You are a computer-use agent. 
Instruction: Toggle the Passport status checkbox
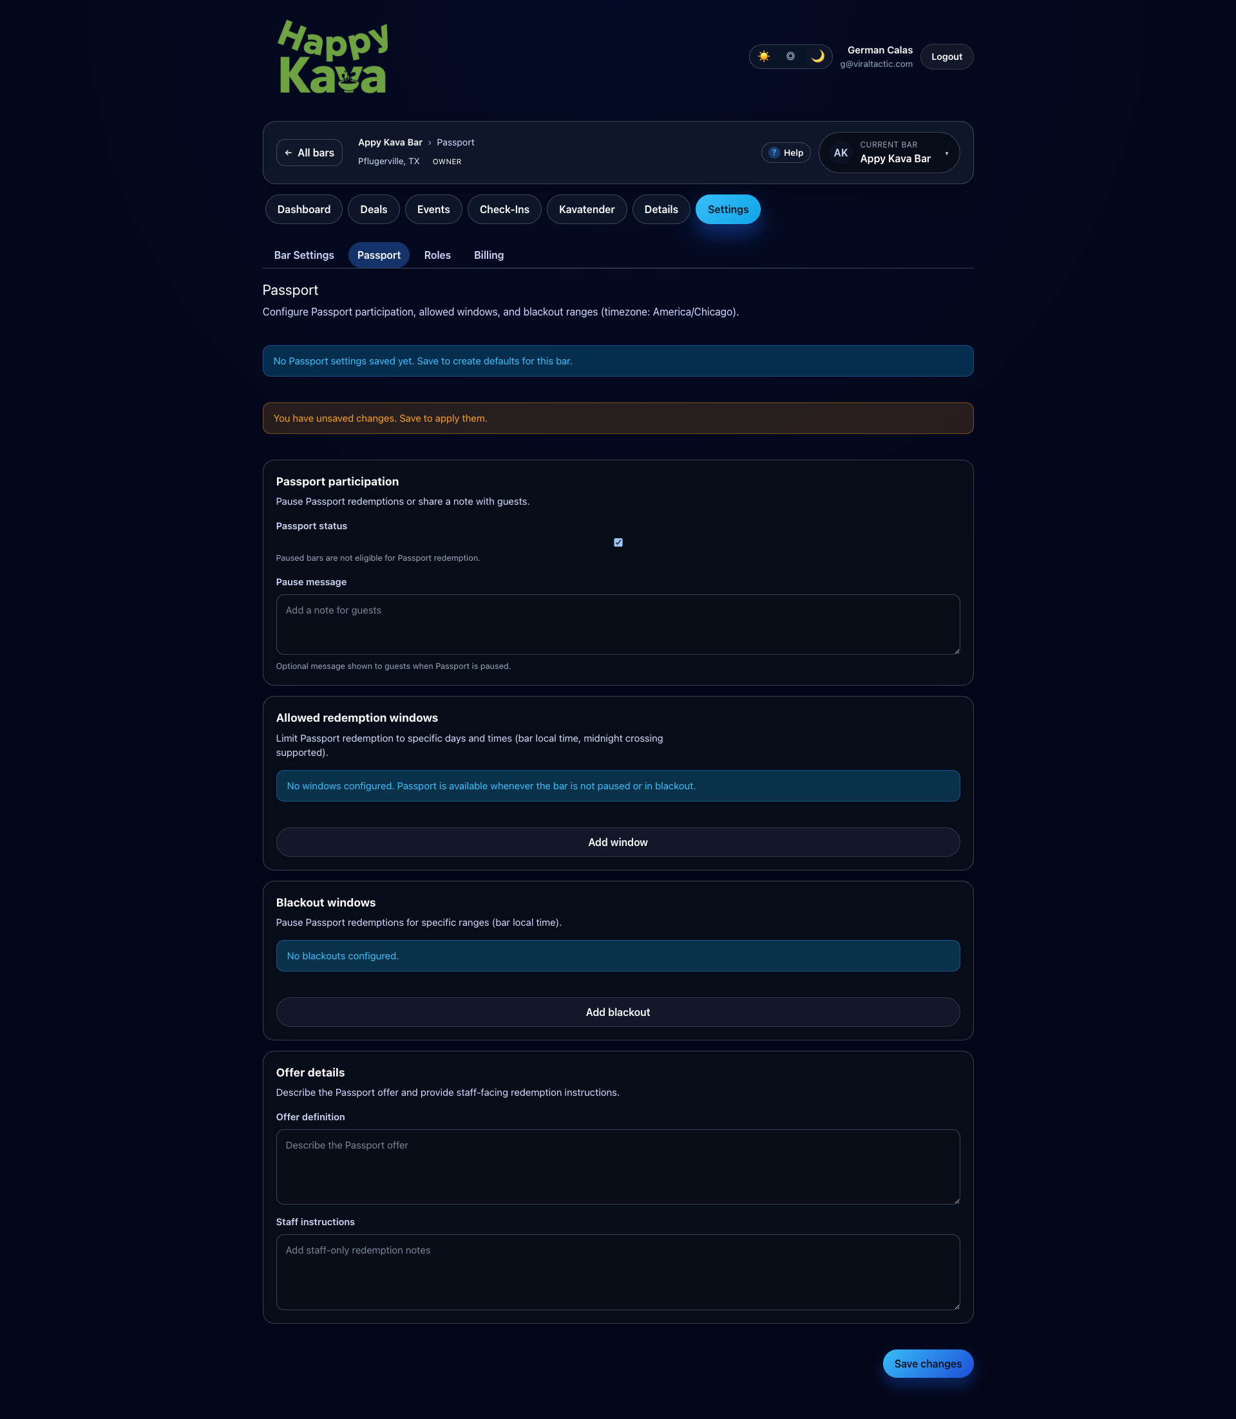(618, 543)
